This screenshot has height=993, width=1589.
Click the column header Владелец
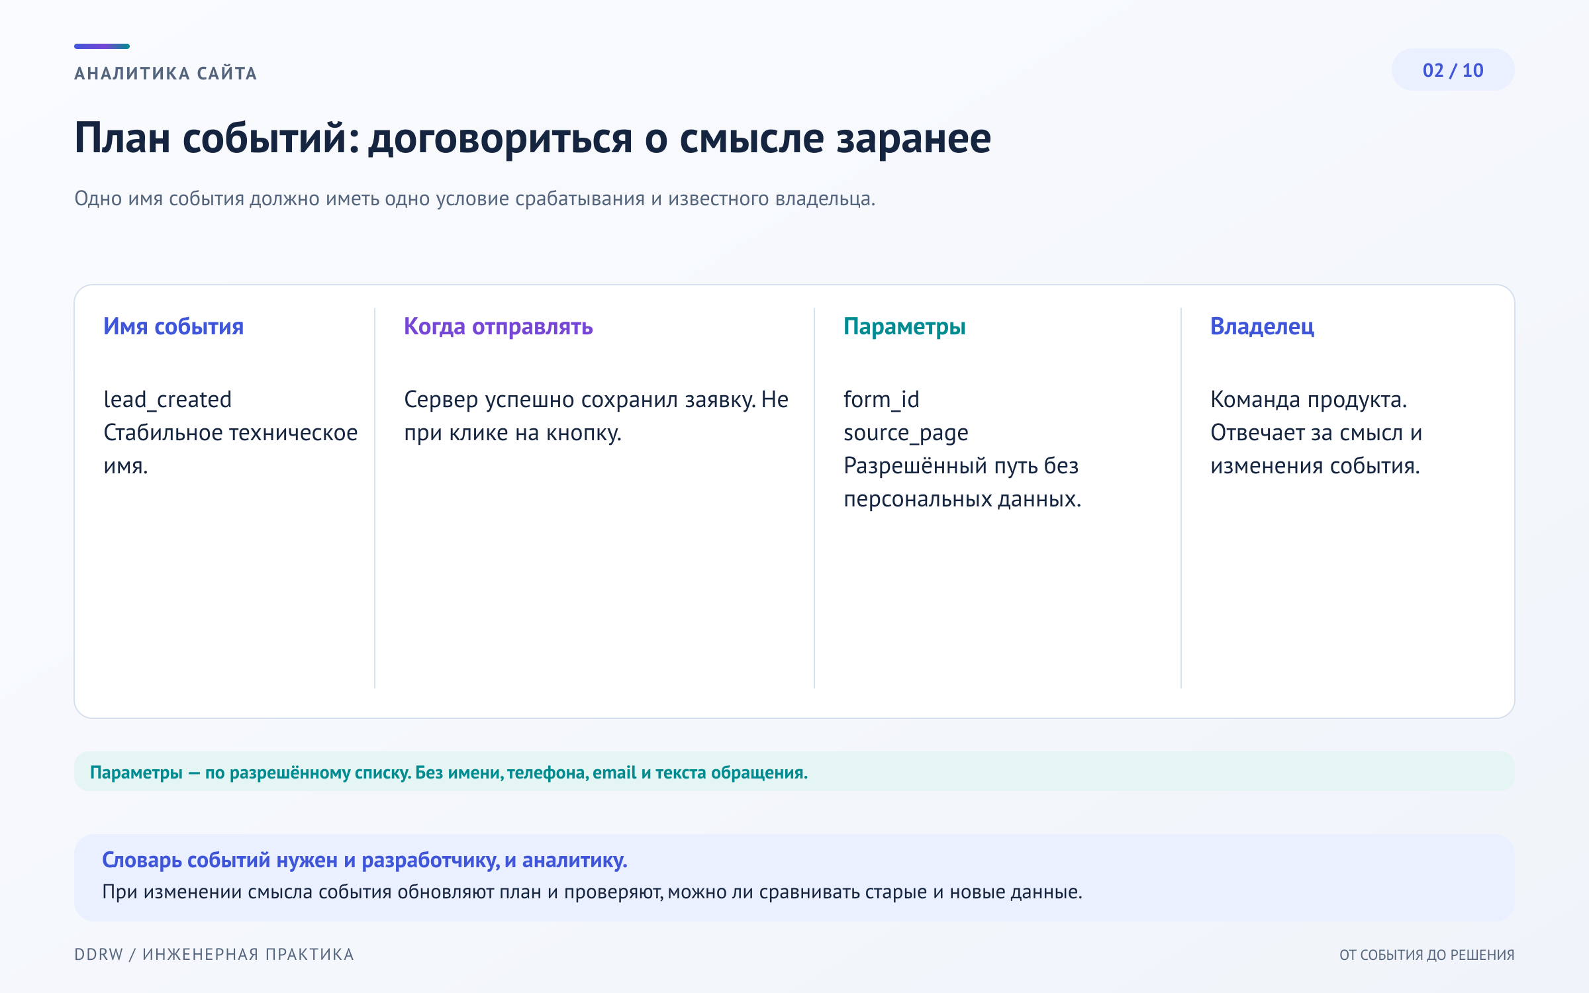(1262, 326)
